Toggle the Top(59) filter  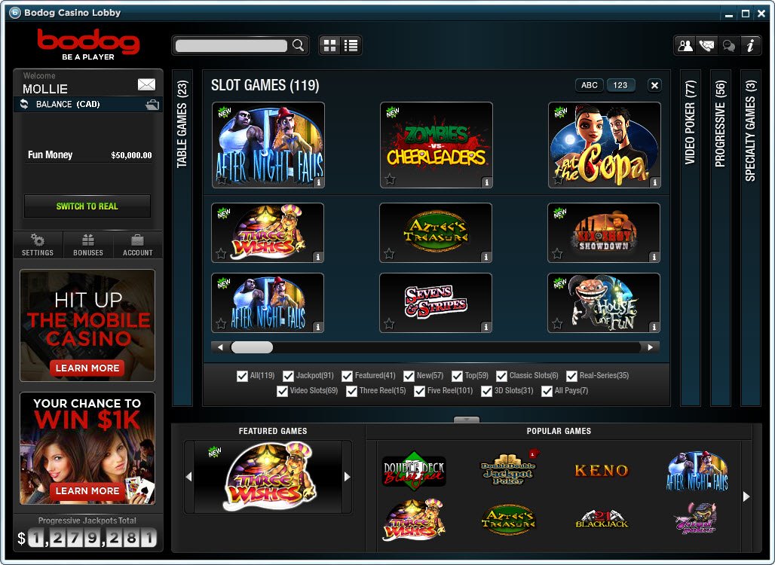click(457, 376)
